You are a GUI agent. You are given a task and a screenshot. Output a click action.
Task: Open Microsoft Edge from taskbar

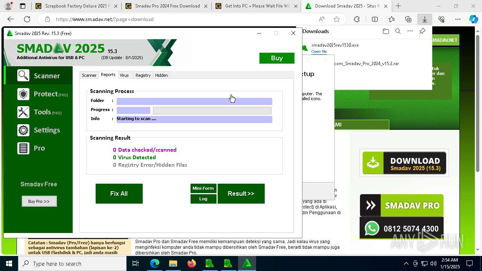click(x=155, y=263)
